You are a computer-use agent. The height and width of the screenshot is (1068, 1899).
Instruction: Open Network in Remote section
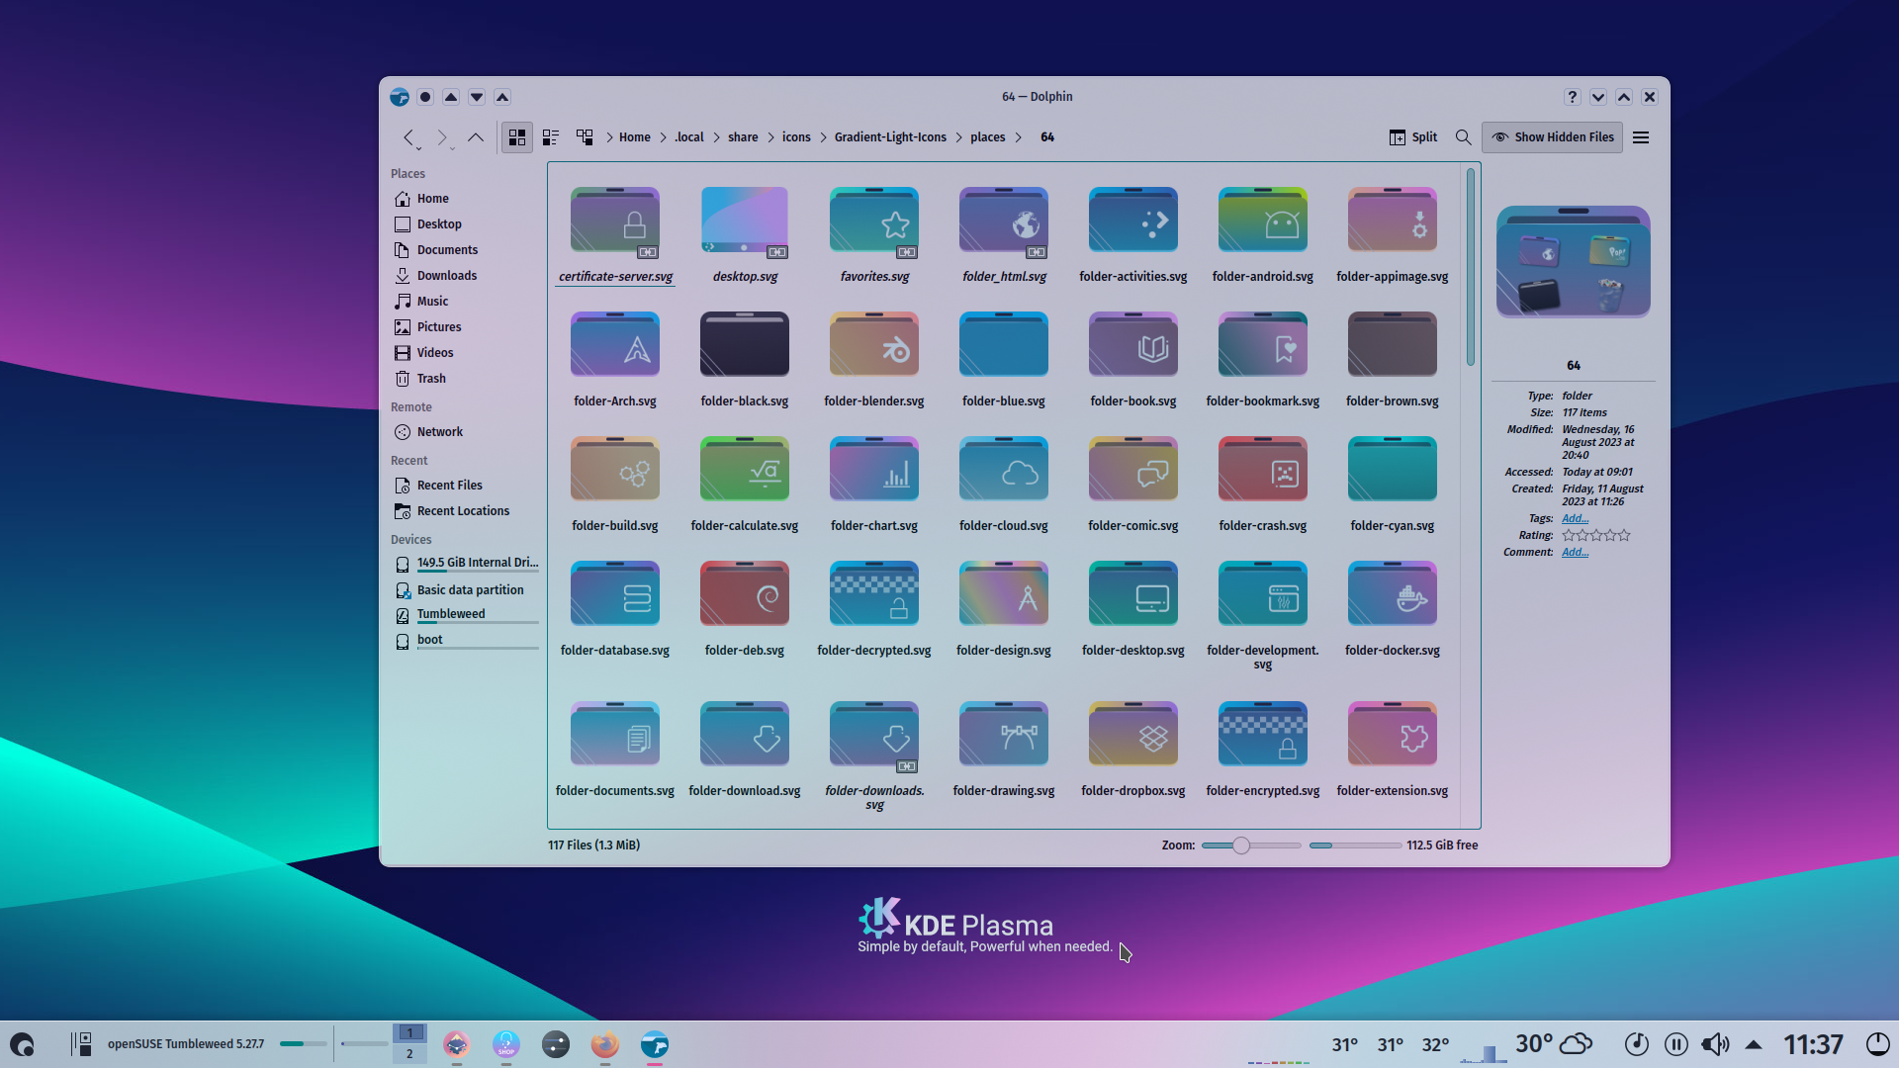465,432
